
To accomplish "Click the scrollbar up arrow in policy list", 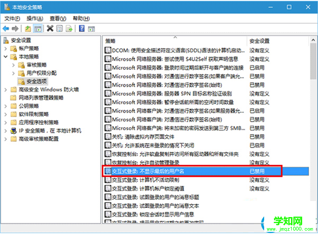I will (313, 40).
